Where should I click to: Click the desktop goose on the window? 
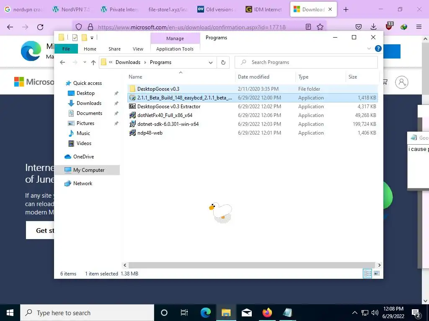[x=221, y=212]
